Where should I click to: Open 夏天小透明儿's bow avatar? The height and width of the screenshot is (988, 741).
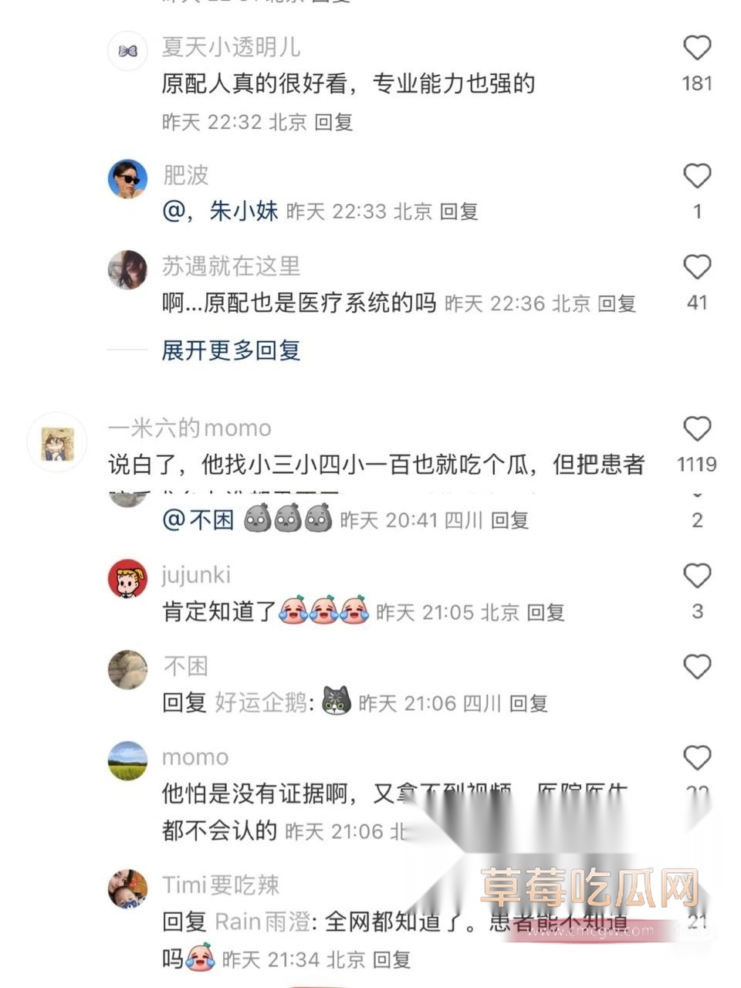pos(127,51)
